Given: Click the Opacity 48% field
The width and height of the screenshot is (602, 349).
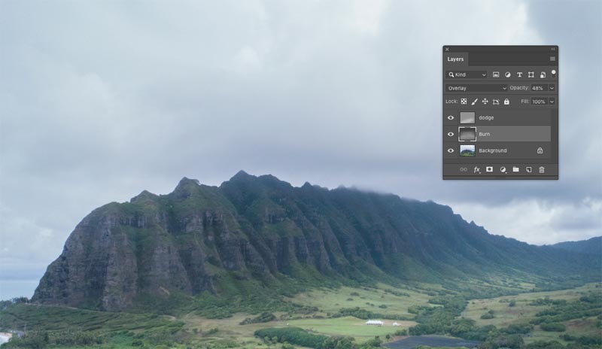Looking at the screenshot, I should coord(540,88).
